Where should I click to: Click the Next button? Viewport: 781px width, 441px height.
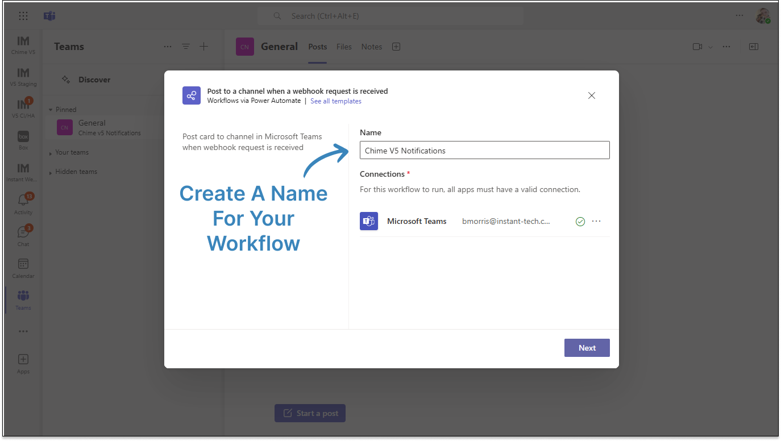click(x=587, y=348)
